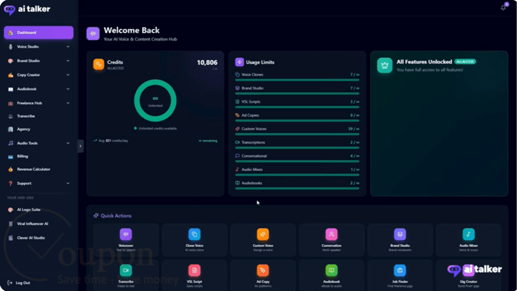The image size is (517, 291).
Task: Click the crown icon for All Features
Action: tap(385, 66)
